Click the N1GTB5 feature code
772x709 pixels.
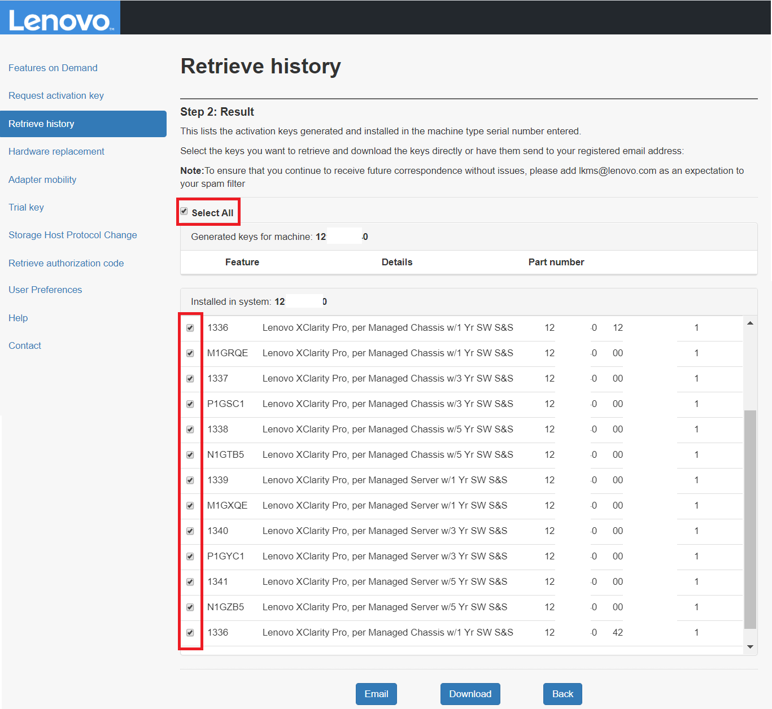pyautogui.click(x=226, y=454)
